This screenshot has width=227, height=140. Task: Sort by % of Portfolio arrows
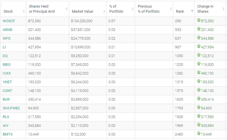tap(133, 9)
